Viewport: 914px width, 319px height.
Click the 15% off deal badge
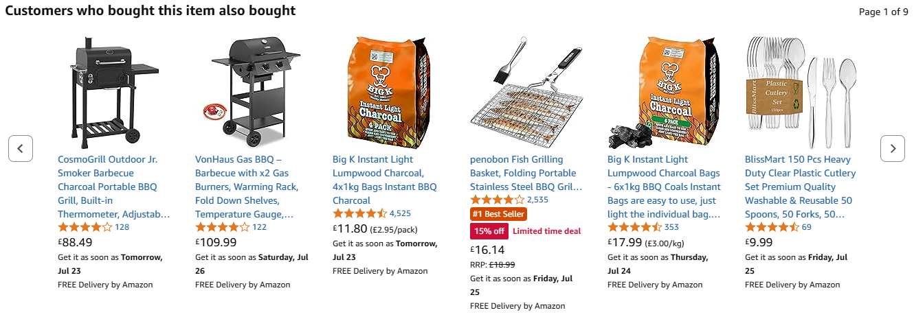coord(489,231)
